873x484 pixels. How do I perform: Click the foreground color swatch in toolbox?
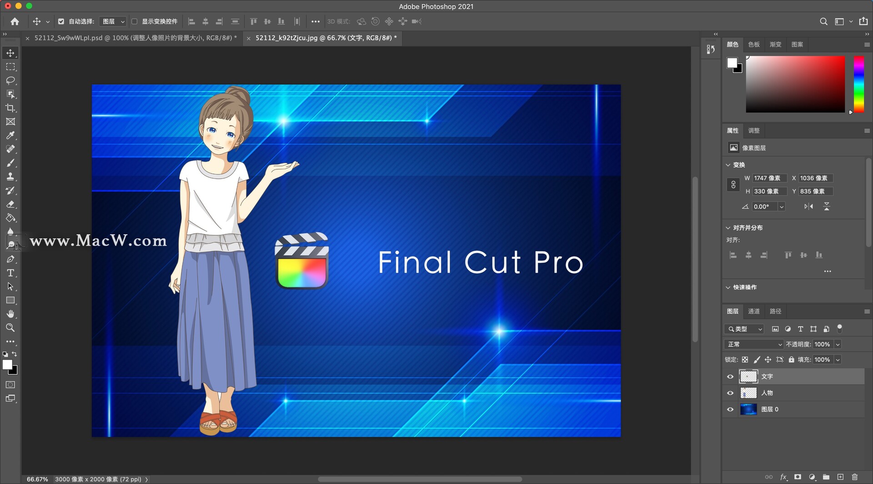(x=7, y=365)
